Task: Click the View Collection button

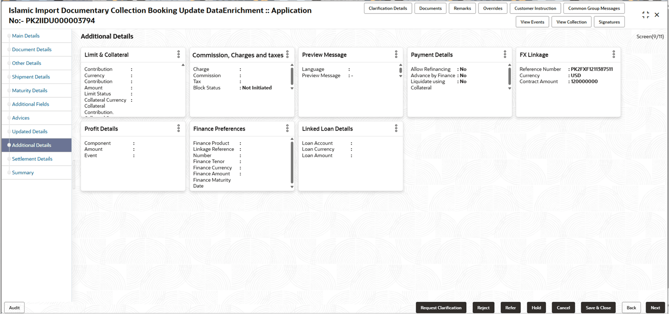Action: (x=571, y=22)
